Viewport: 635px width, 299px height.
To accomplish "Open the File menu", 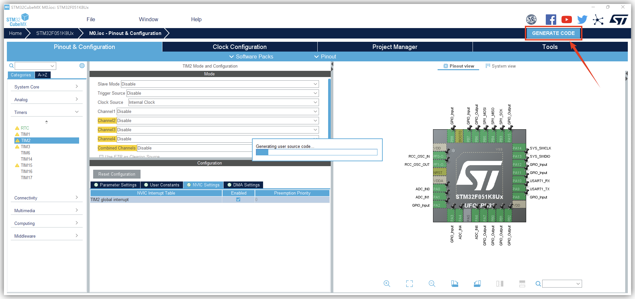I will (x=91, y=19).
